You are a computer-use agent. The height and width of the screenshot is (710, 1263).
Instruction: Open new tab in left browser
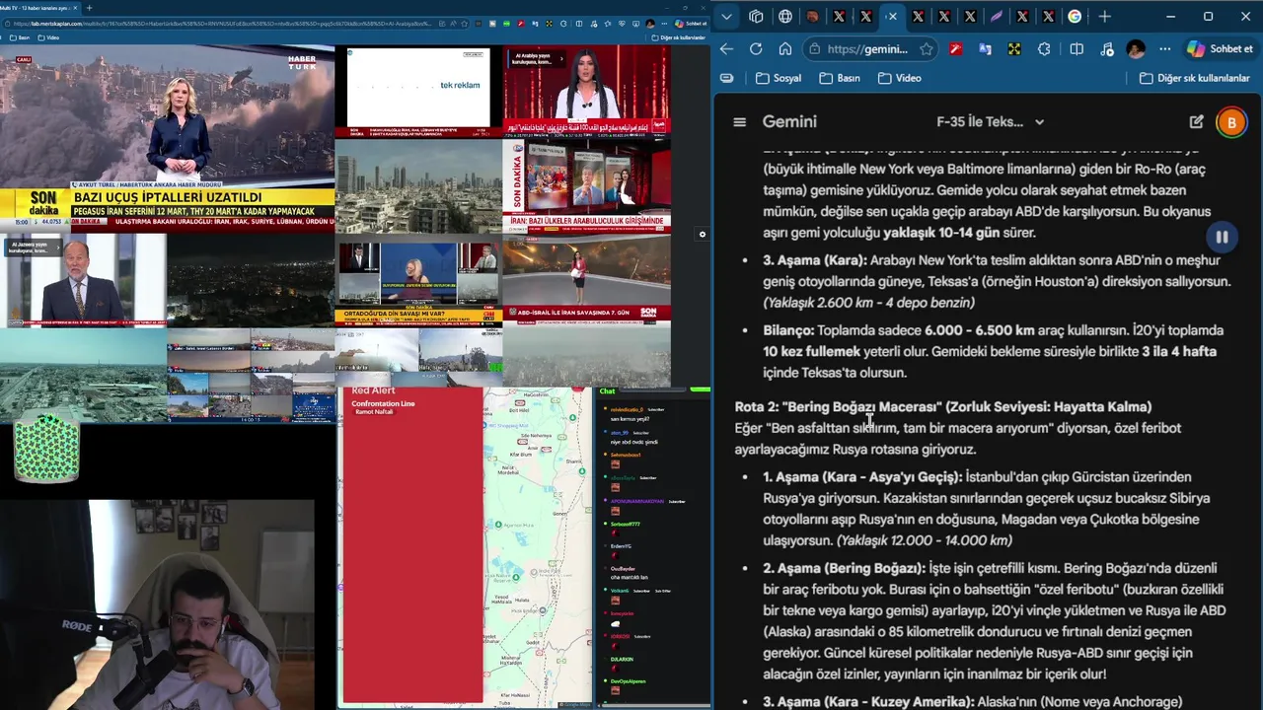coord(90,8)
